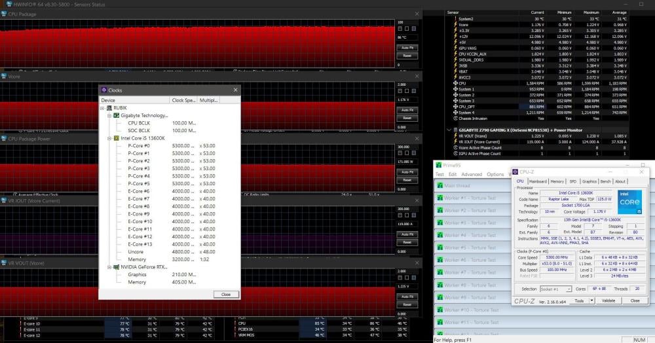The height and width of the screenshot is (343, 655).
Task: Click the Gigabyte Technology motherboard icon
Action: click(x=117, y=115)
